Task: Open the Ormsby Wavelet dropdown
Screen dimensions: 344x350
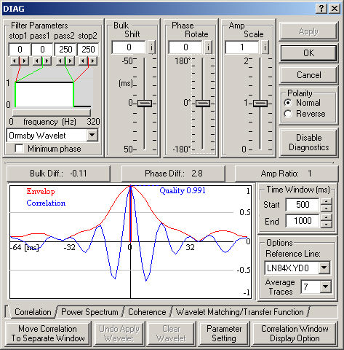Action: (x=92, y=135)
